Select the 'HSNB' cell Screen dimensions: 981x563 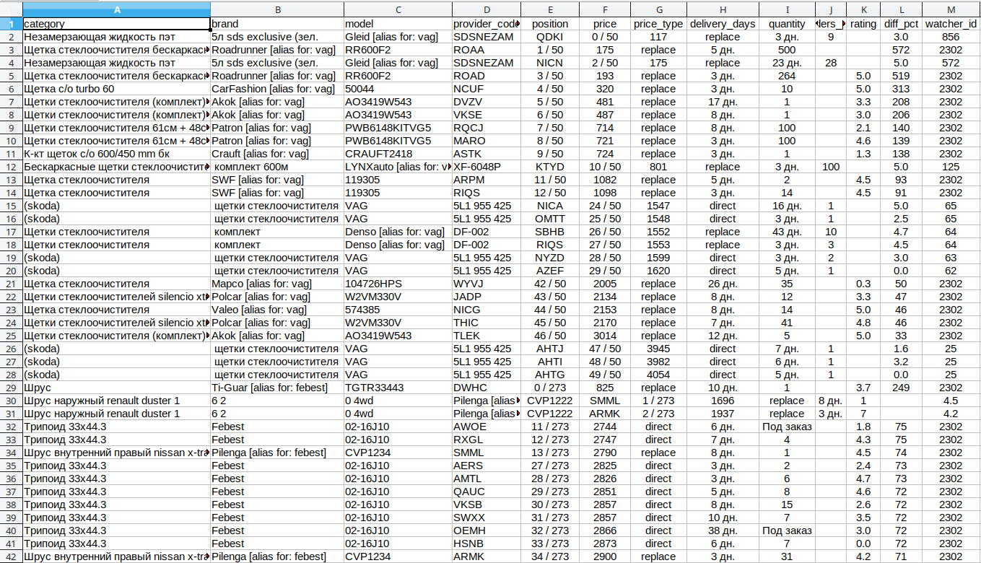click(487, 544)
